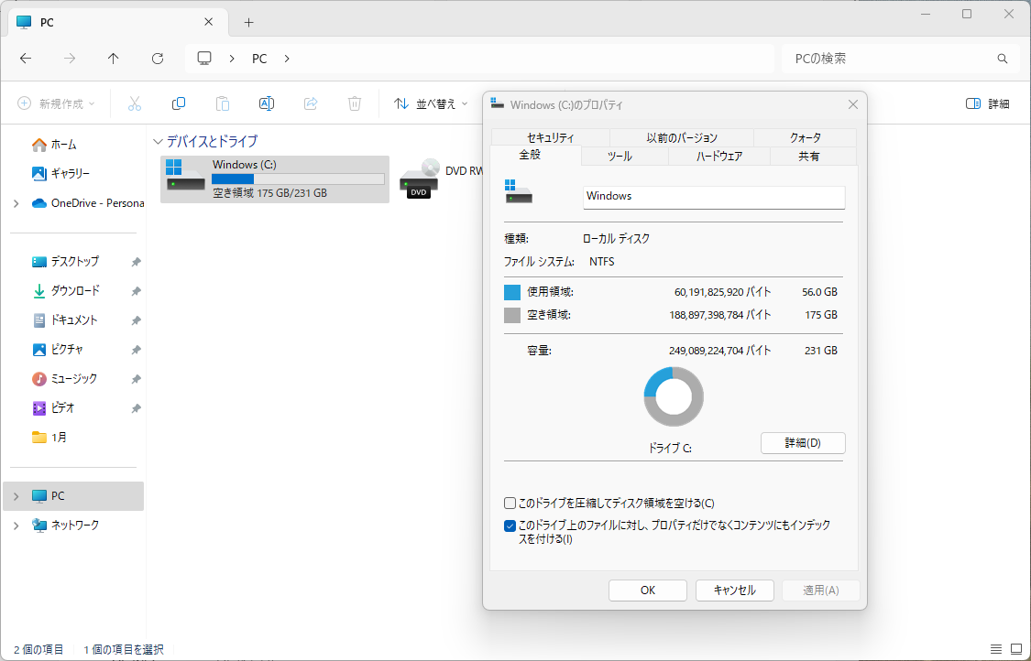Open the 新規作成 dropdown
Viewport: 1031px width, 661px height.
(x=57, y=103)
